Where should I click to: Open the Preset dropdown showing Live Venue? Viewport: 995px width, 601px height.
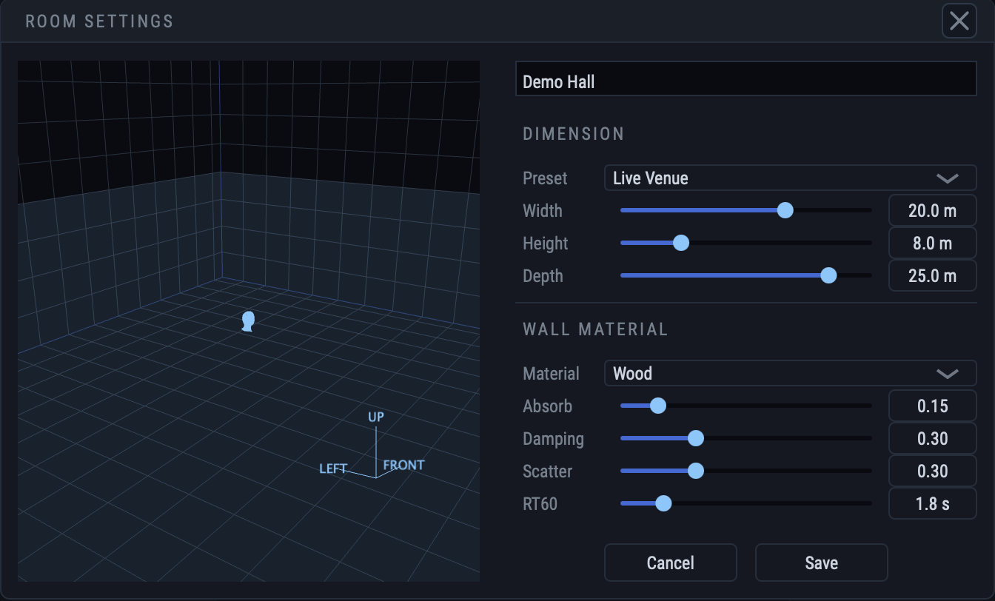[x=791, y=178]
